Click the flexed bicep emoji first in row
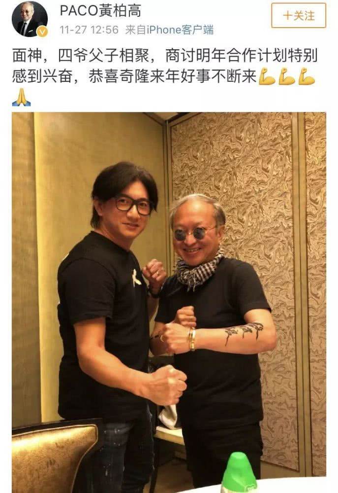 point(267,76)
